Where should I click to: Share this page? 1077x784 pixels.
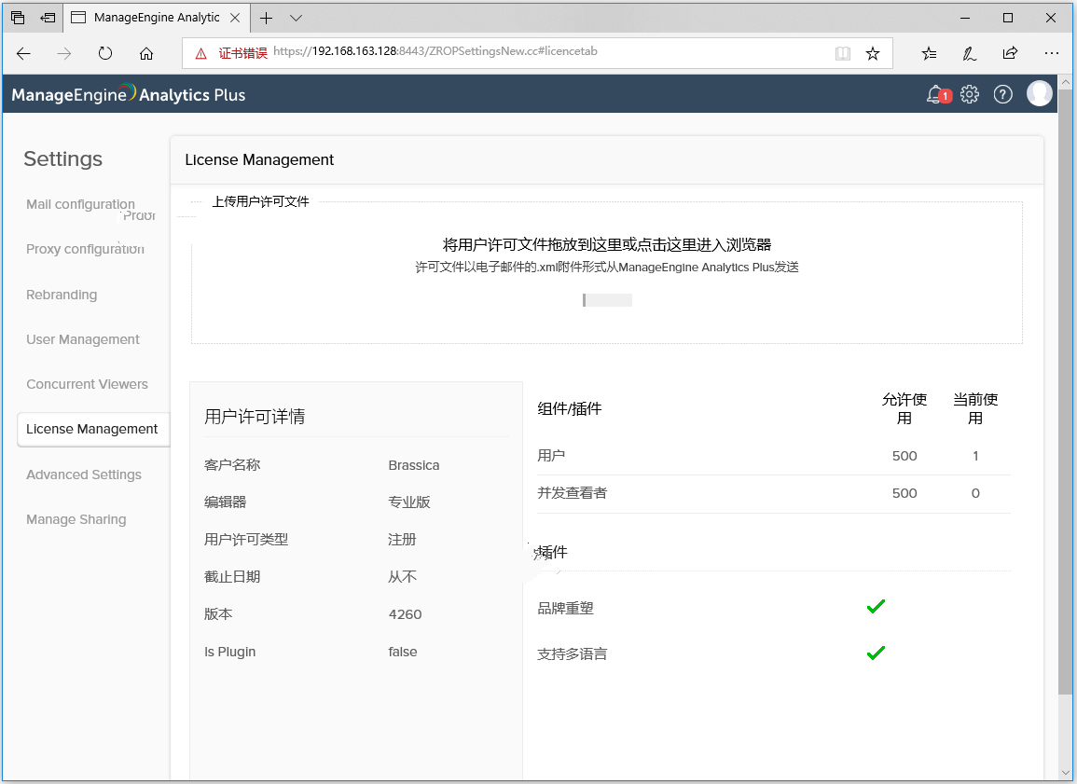point(1011,53)
